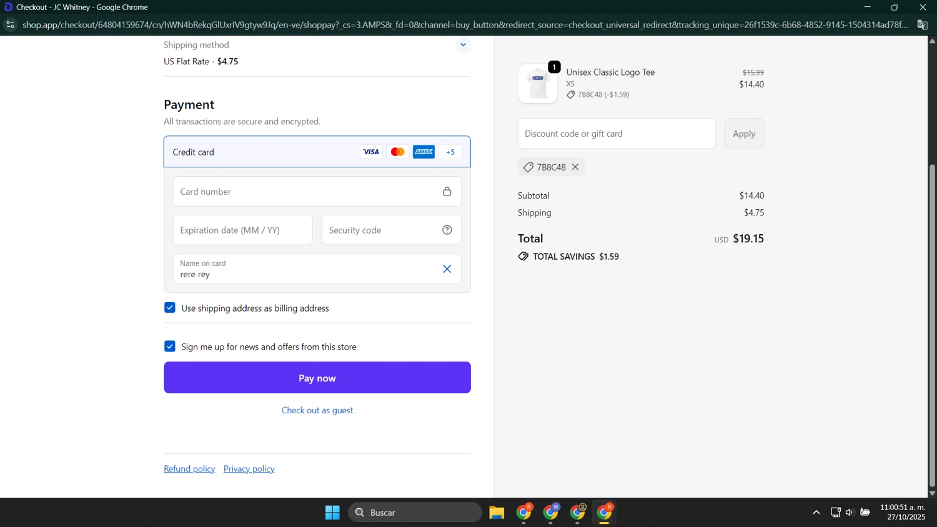The image size is (937, 527).
Task: Click the tag icon next to TOTAL SAVINGS
Action: pyautogui.click(x=523, y=257)
